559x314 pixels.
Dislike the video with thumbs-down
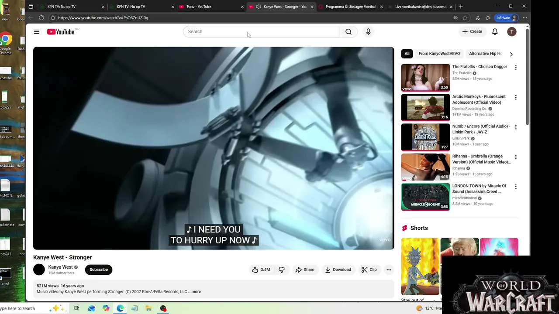tap(282, 270)
